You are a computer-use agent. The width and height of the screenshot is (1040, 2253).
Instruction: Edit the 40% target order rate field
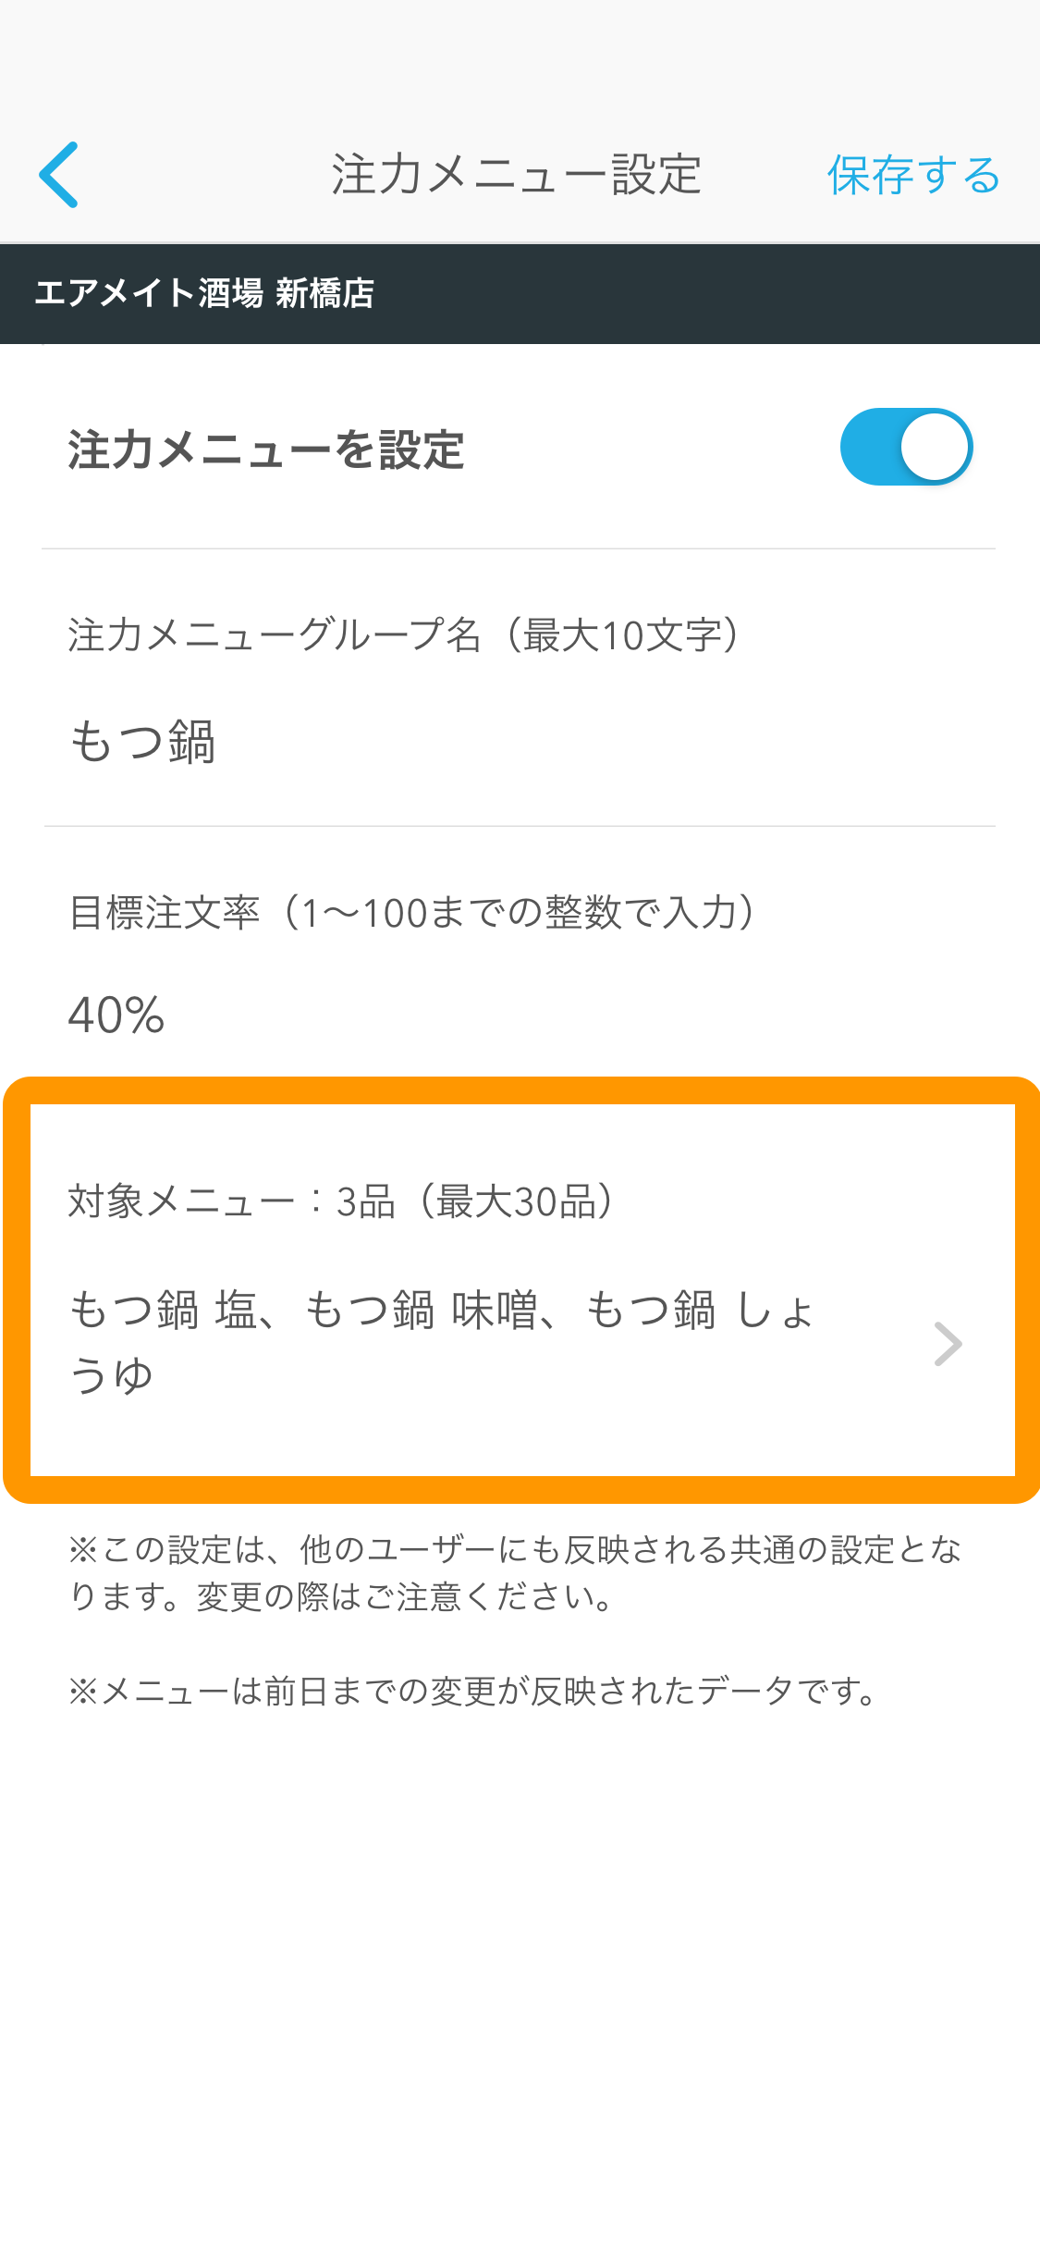coord(520,1015)
